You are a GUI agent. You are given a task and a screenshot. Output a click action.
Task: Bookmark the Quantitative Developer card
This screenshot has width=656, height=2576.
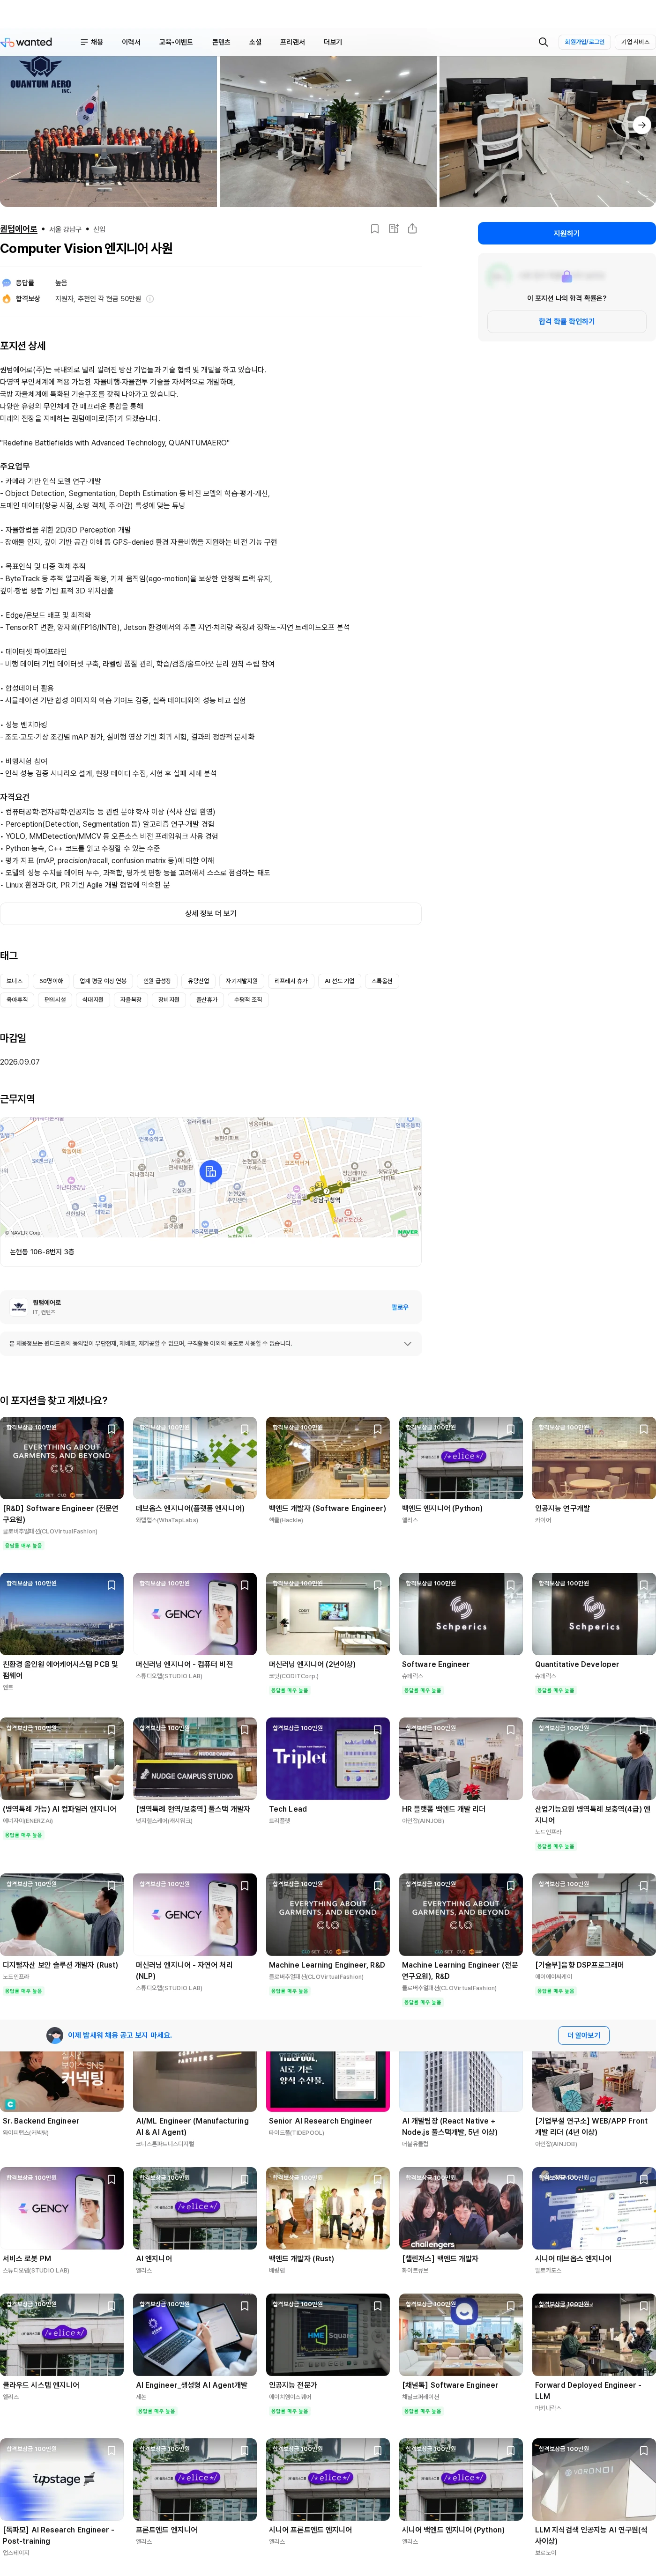click(644, 1585)
